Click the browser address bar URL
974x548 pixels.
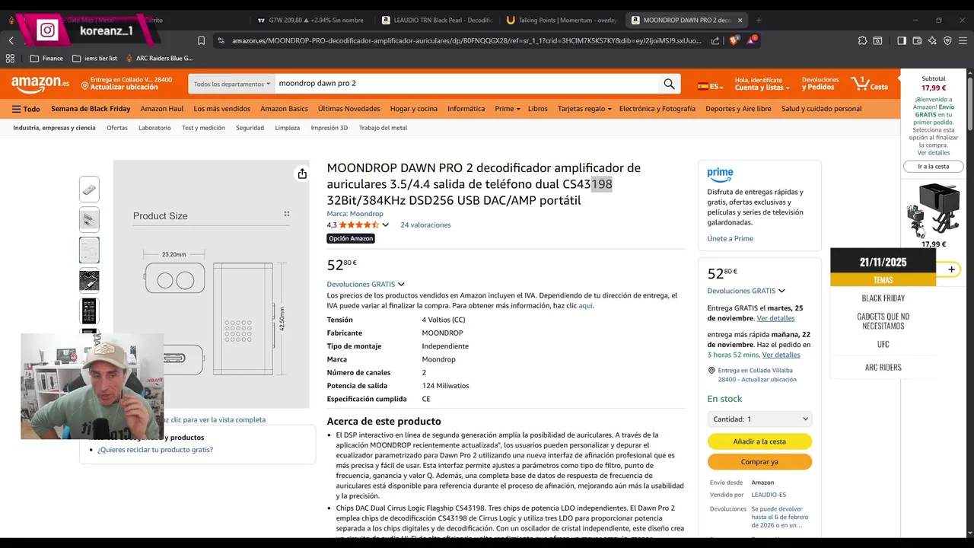pos(466,40)
